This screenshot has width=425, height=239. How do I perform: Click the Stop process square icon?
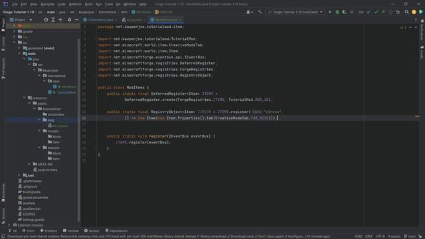351,12
